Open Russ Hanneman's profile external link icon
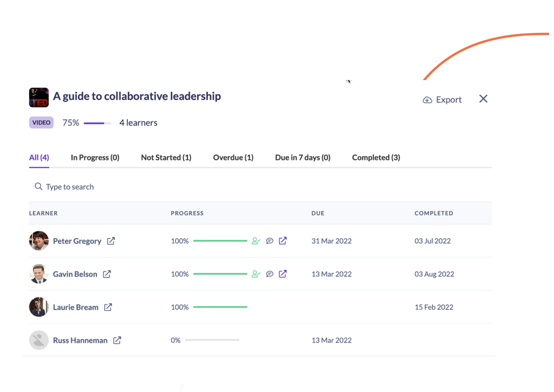This screenshot has height=392, width=554. (117, 340)
